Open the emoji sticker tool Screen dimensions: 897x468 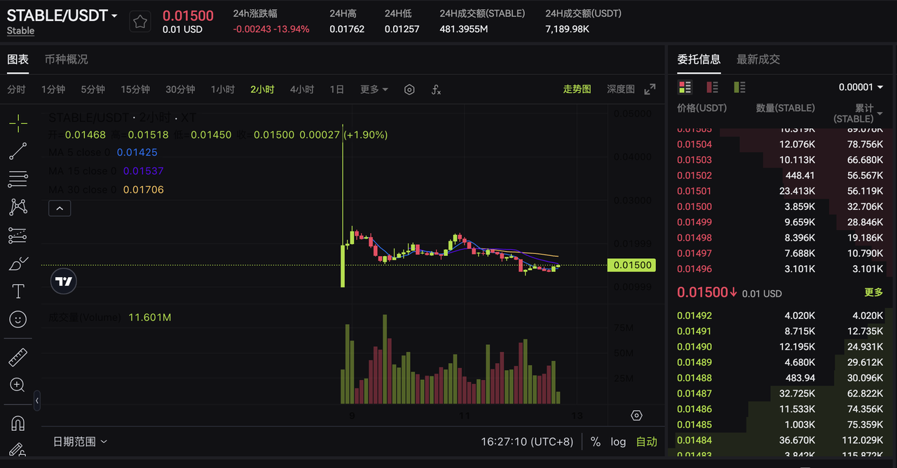click(18, 320)
